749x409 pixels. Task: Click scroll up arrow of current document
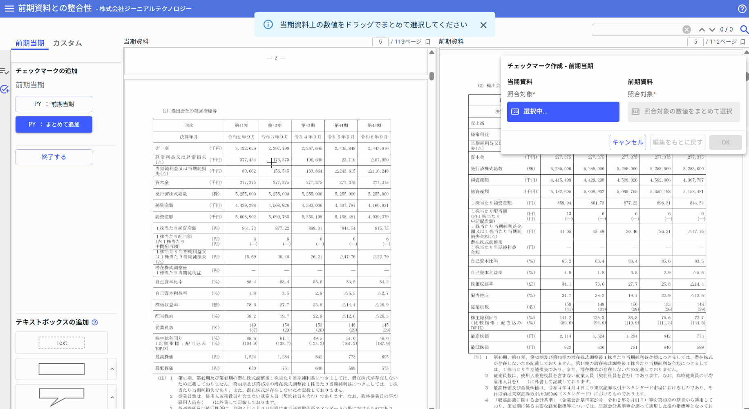click(x=432, y=52)
